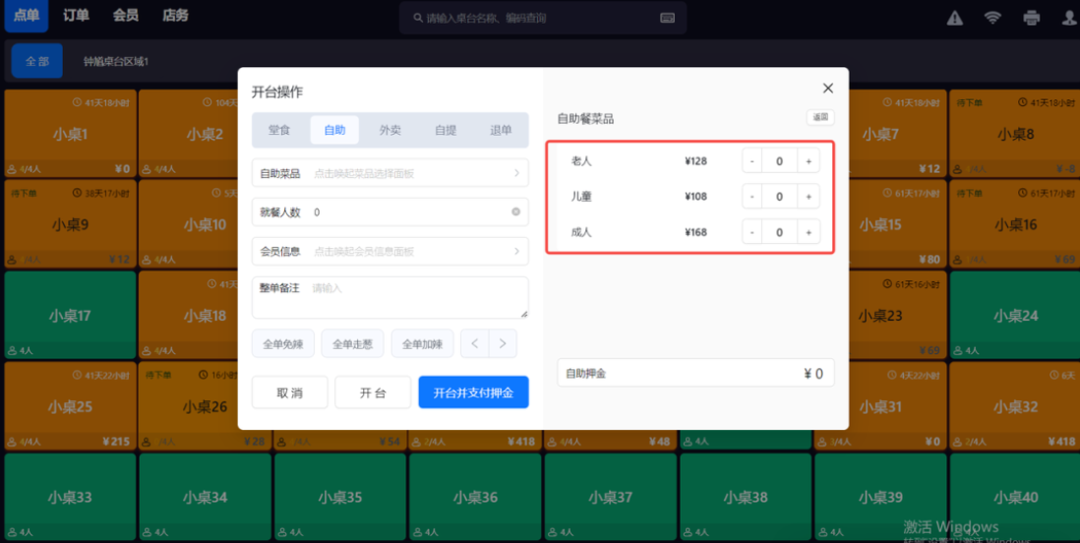Click the 开台并支付押金 button
Viewport: 1080px width, 543px height.
point(473,392)
